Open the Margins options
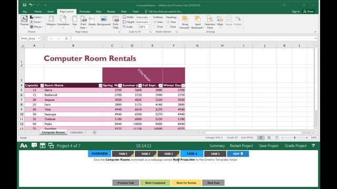Screen dimensions: 337x189 pos(51,22)
